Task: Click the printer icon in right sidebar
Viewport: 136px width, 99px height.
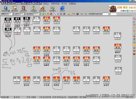Action: coord(134,42)
